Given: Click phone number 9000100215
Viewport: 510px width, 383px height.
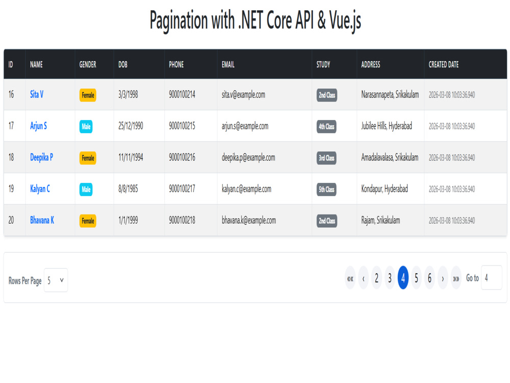Looking at the screenshot, I should tap(182, 126).
